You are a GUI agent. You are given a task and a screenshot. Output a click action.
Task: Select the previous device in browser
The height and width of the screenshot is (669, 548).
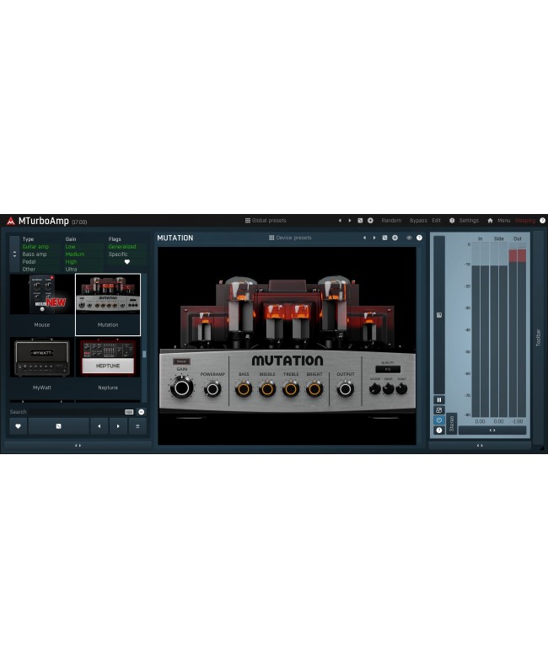[99, 426]
